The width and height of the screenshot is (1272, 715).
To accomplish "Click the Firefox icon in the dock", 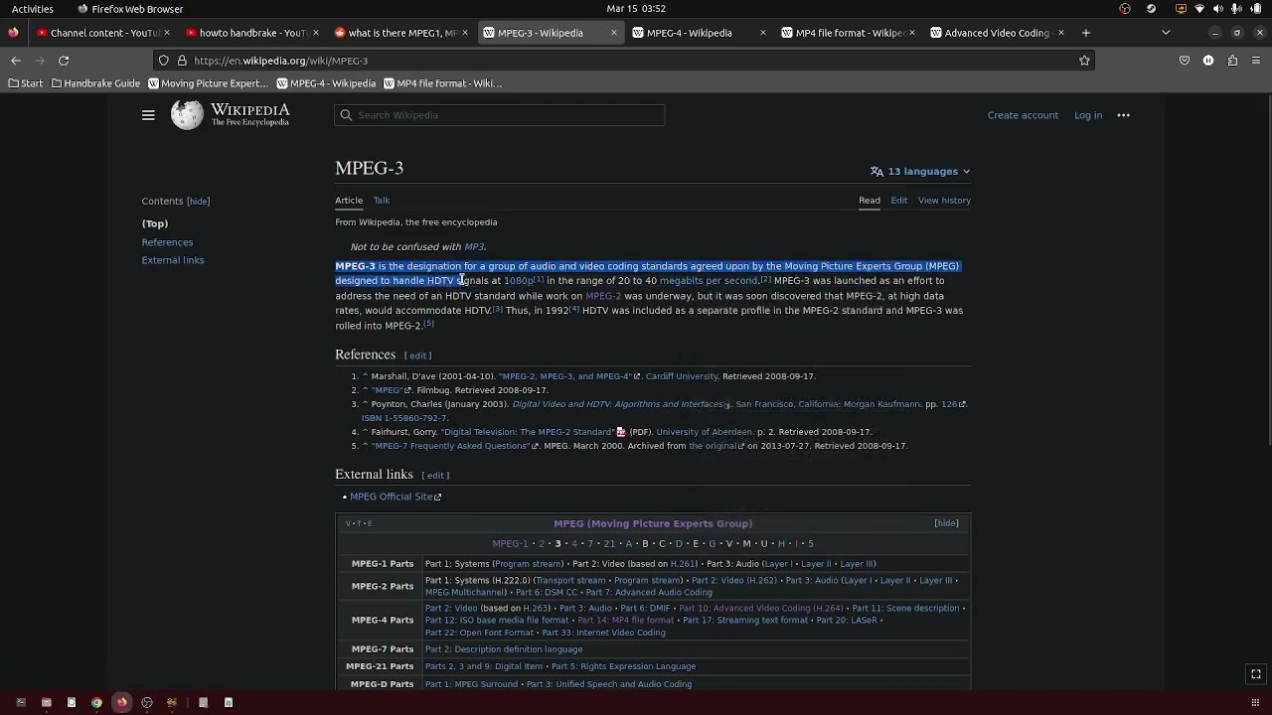I will [121, 703].
